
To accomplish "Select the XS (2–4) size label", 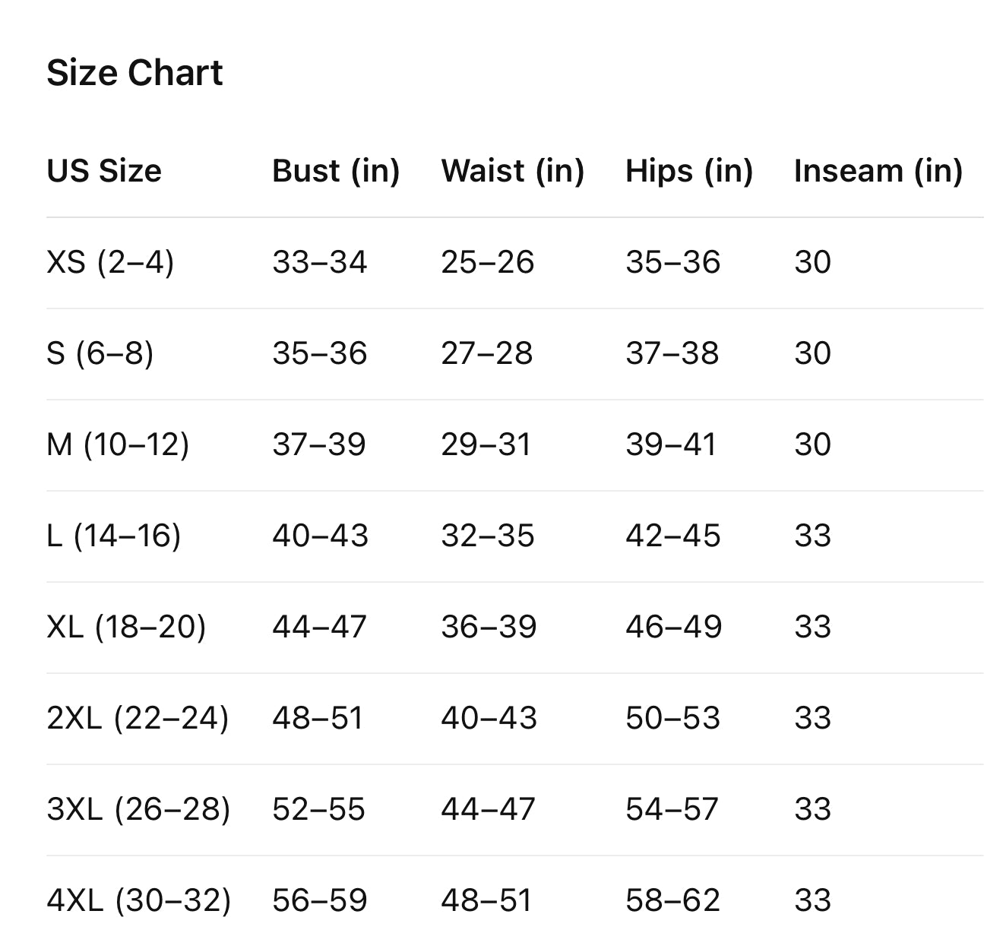I will [x=110, y=262].
